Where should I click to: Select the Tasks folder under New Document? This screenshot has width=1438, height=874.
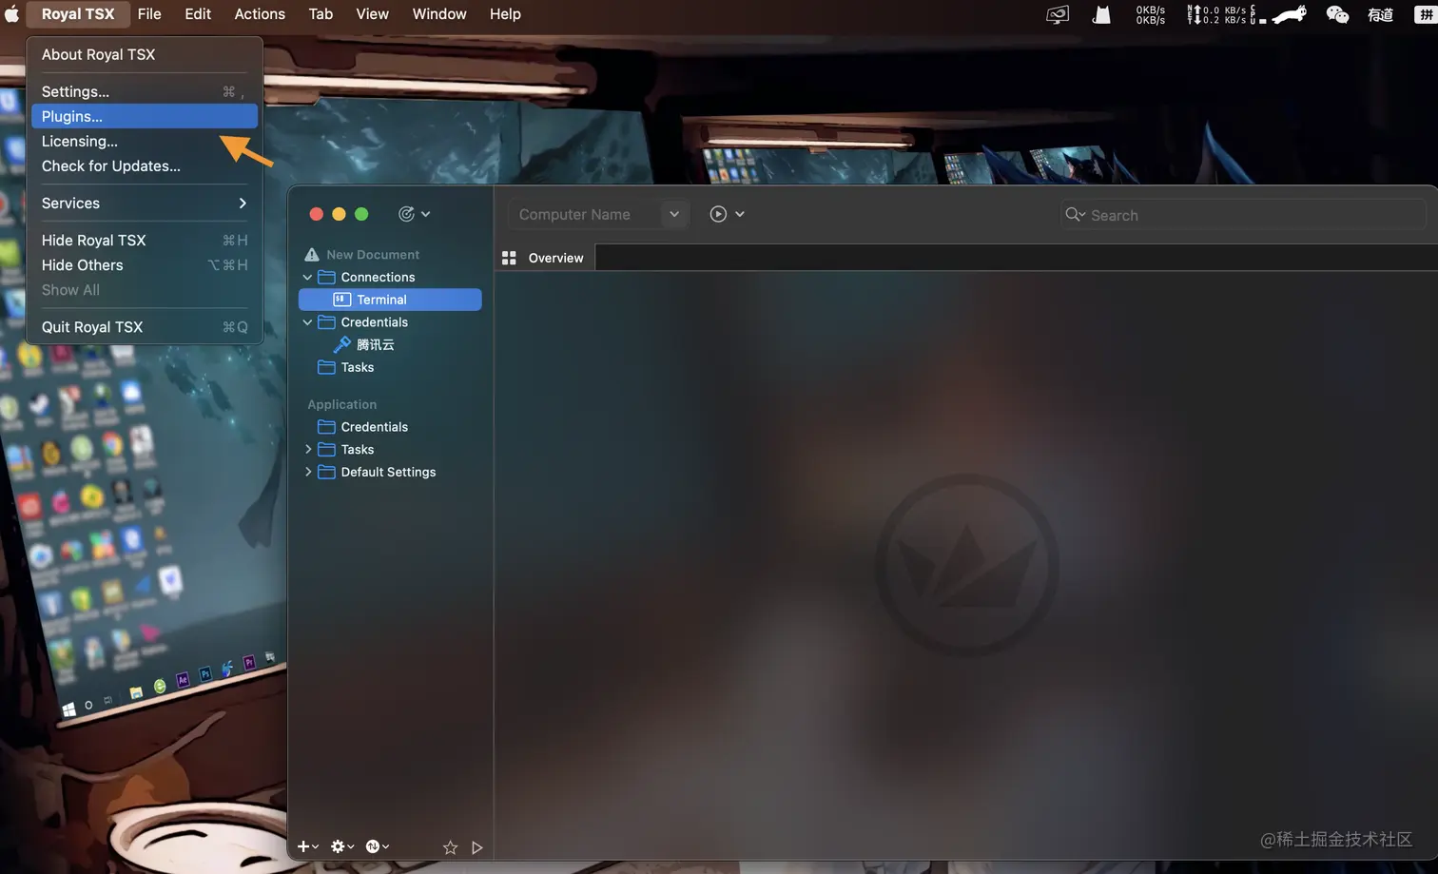click(358, 367)
